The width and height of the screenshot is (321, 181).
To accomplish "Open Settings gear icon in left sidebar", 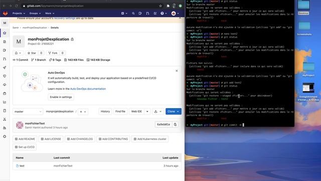I will [5, 136].
